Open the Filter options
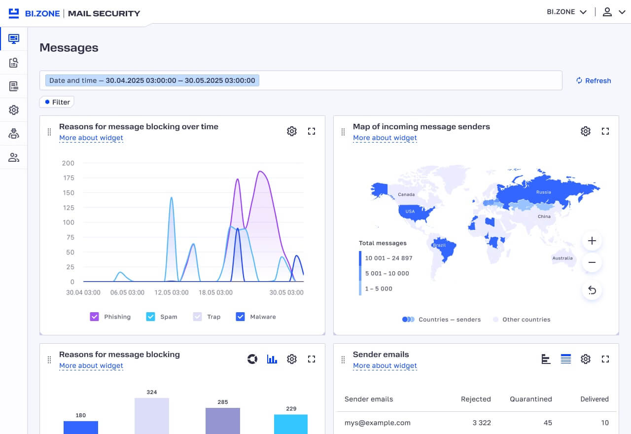Screen dimensions: 631x434 coord(57,102)
